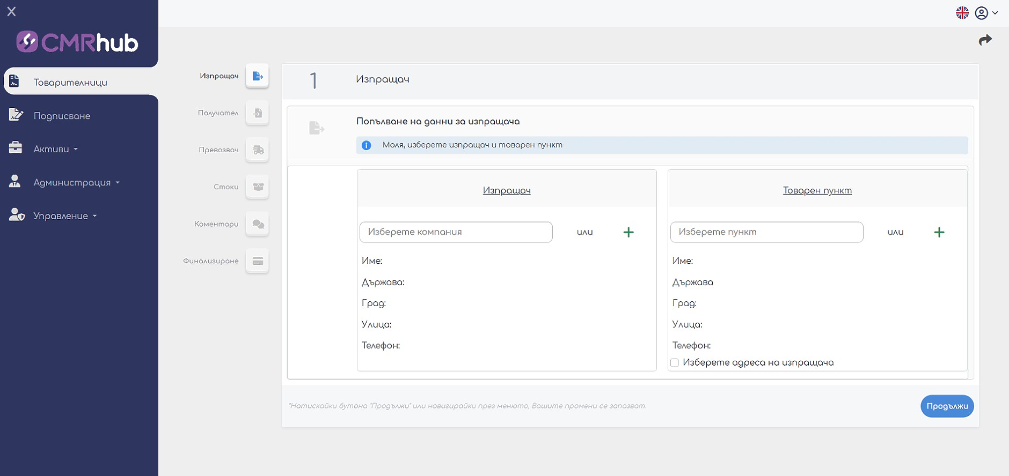Close the sidebar with the X icon
The image size is (1009, 476).
pos(11,11)
